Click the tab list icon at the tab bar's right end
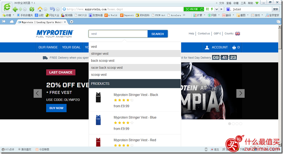Screen dimensions: 283x154 click(278, 22)
